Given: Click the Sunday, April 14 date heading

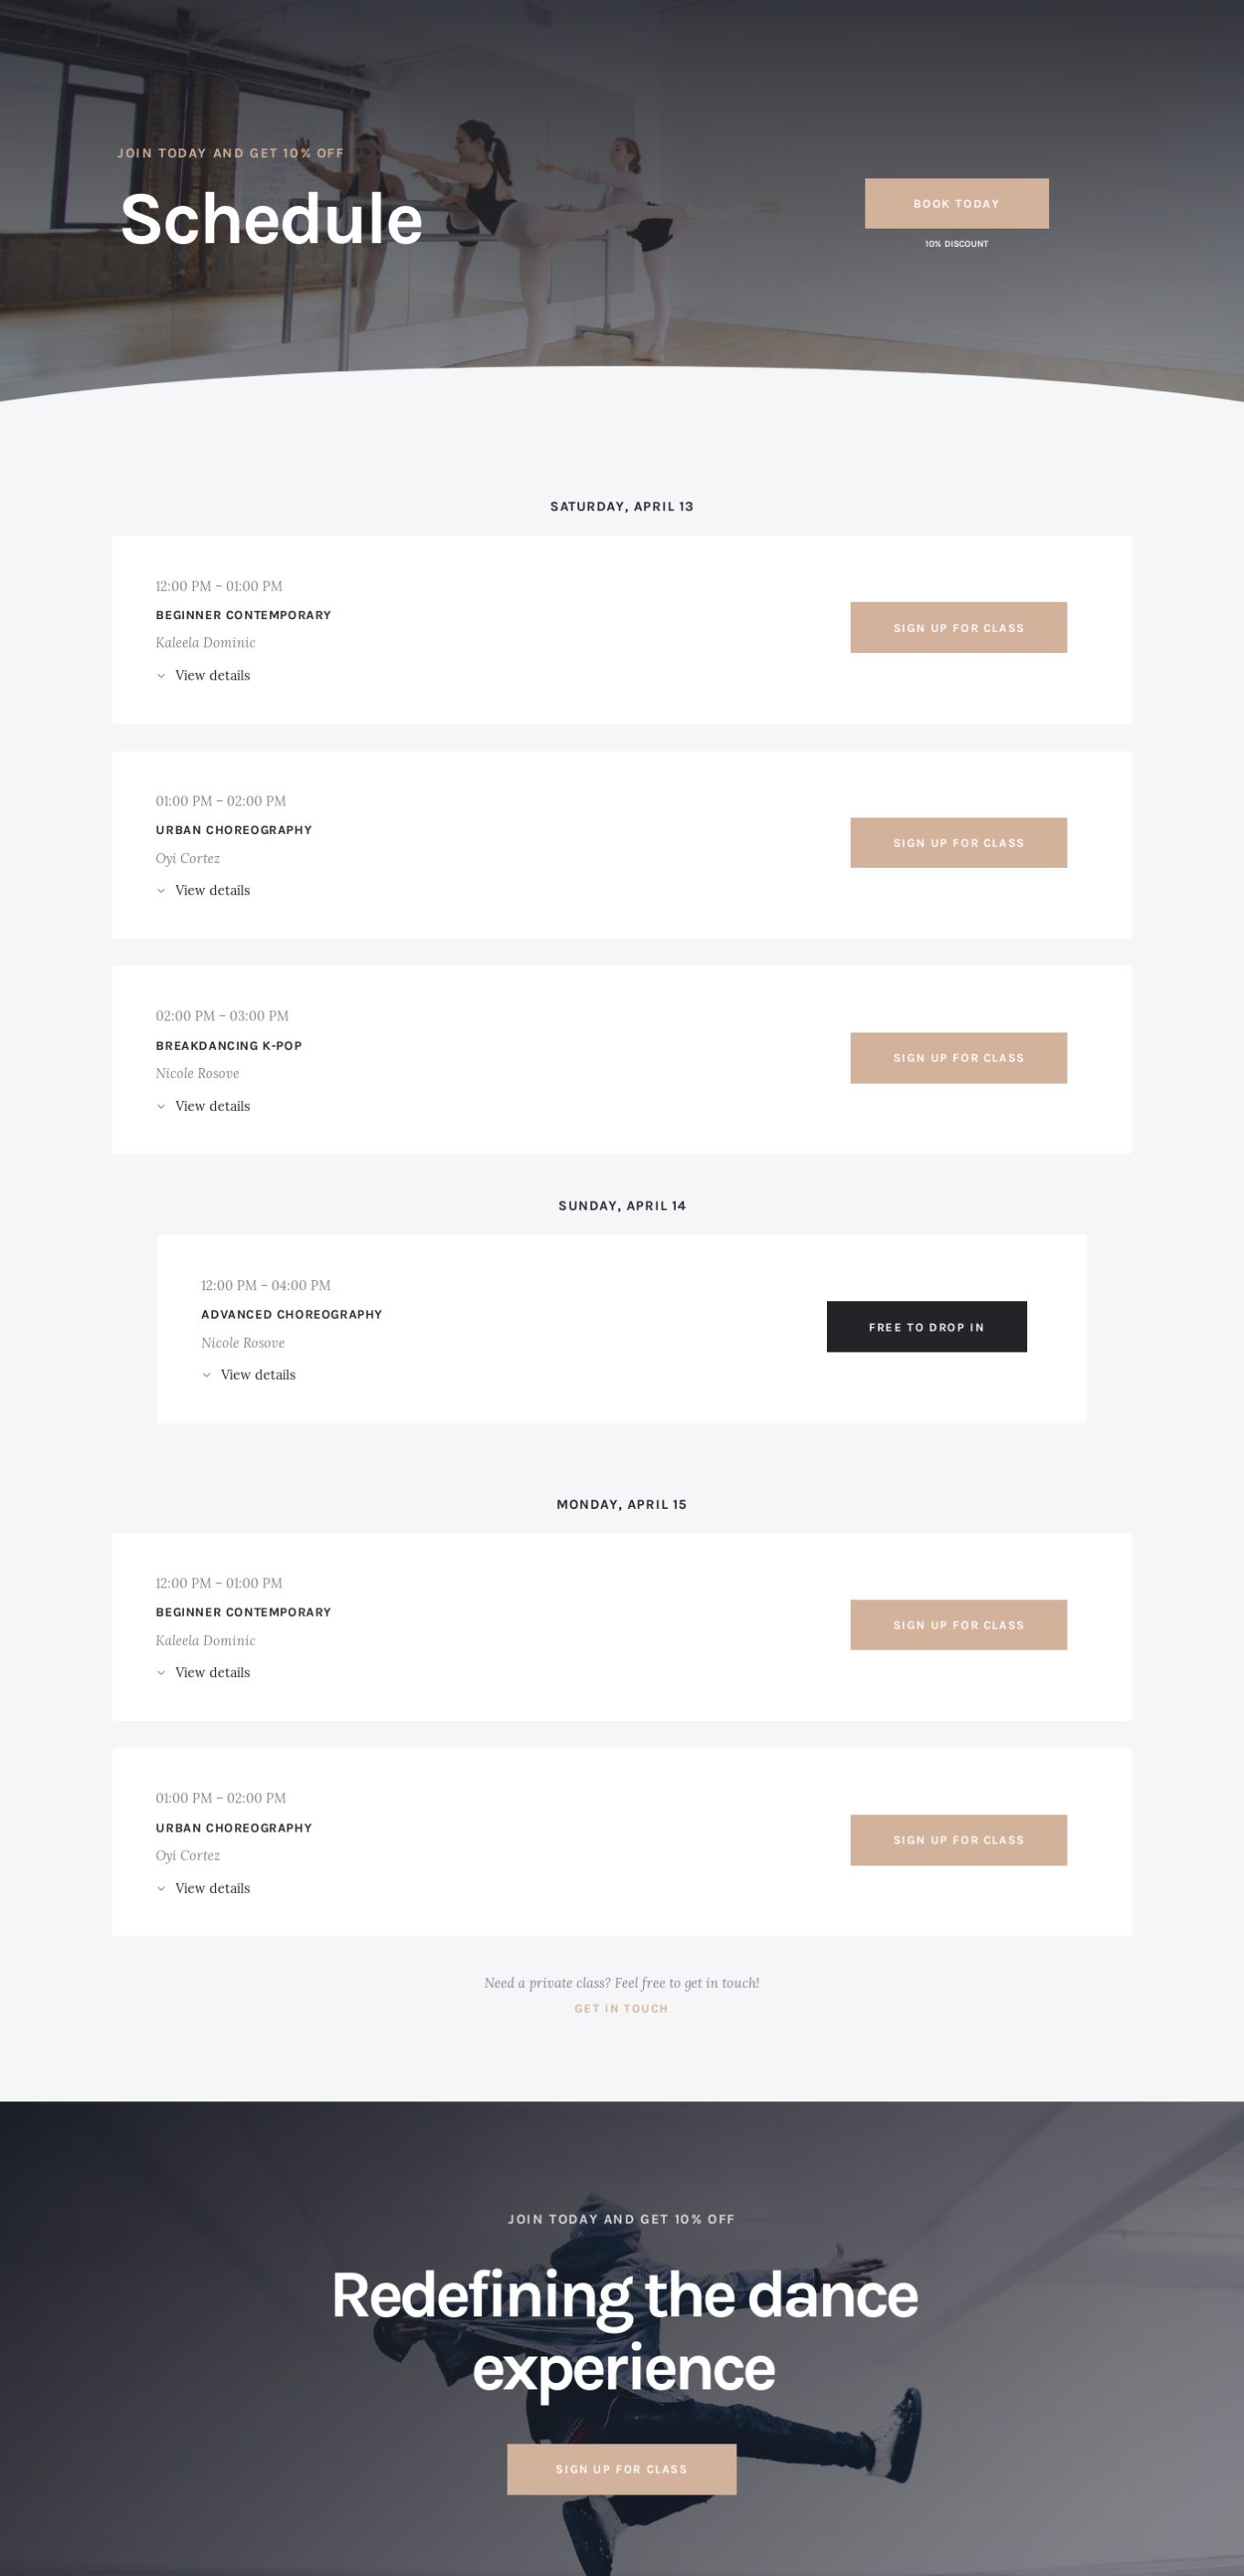Looking at the screenshot, I should (x=622, y=1205).
